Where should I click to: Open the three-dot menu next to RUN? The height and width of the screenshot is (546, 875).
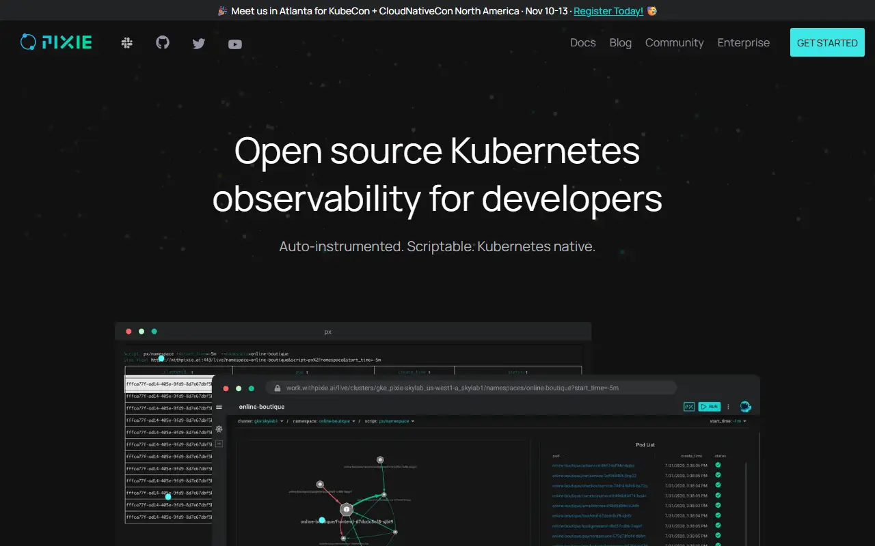(728, 407)
